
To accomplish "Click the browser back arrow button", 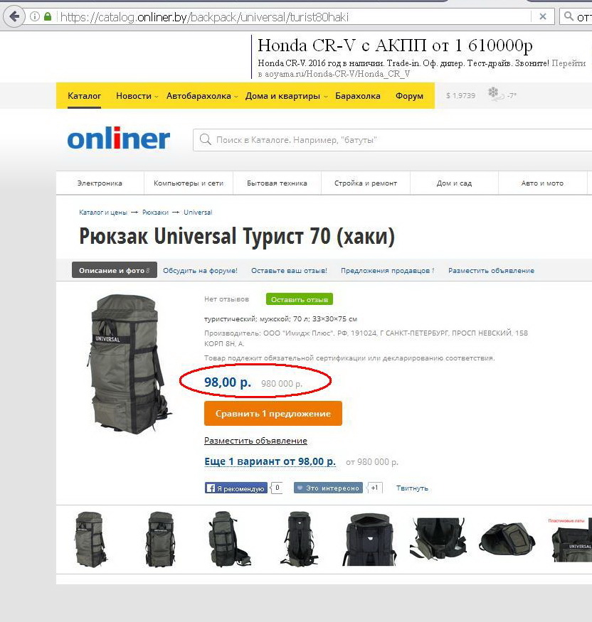I will pyautogui.click(x=14, y=16).
